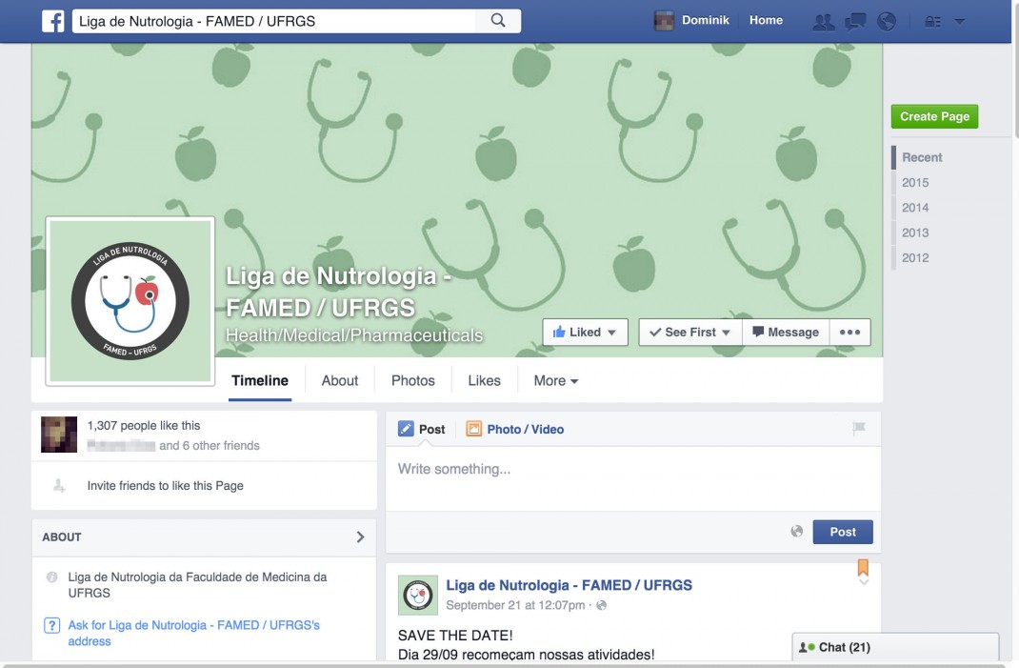Open the three-dots more actions button
This screenshot has width=1019, height=668.
click(x=849, y=333)
